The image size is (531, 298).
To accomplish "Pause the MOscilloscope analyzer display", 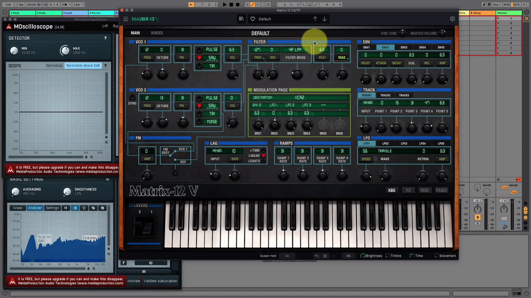I will (66, 208).
